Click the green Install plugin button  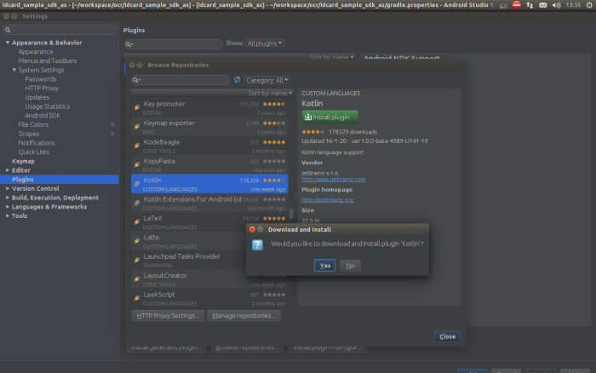tap(330, 117)
